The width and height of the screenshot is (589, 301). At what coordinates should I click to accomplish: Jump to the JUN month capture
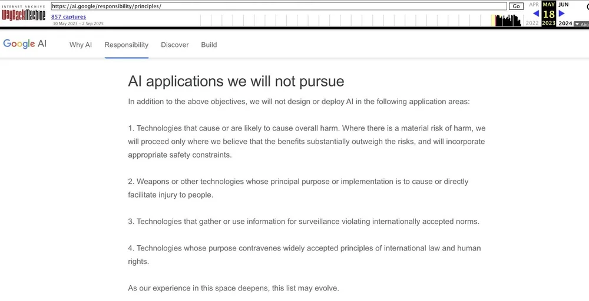pos(564,5)
